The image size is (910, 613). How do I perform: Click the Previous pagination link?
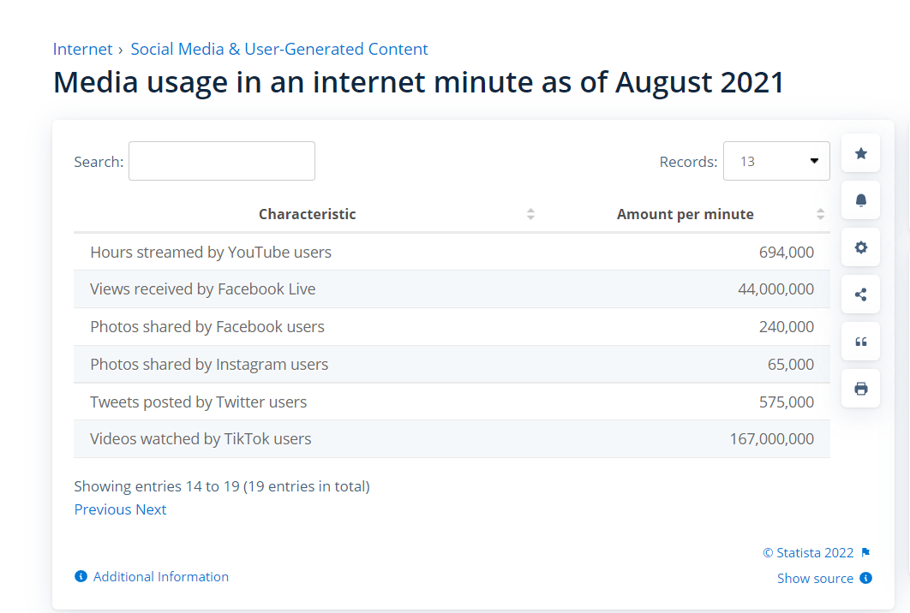[103, 509]
